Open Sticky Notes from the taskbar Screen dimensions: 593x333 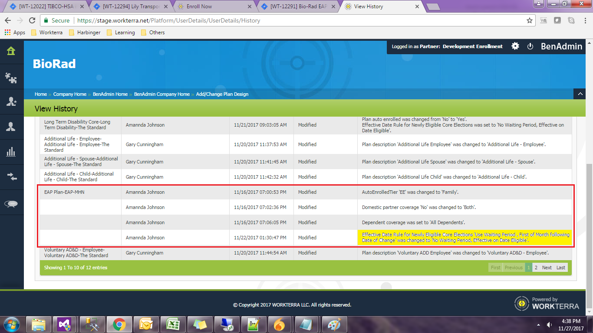pos(199,324)
